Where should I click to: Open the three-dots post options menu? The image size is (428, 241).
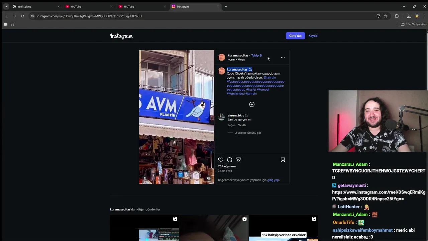(283, 57)
